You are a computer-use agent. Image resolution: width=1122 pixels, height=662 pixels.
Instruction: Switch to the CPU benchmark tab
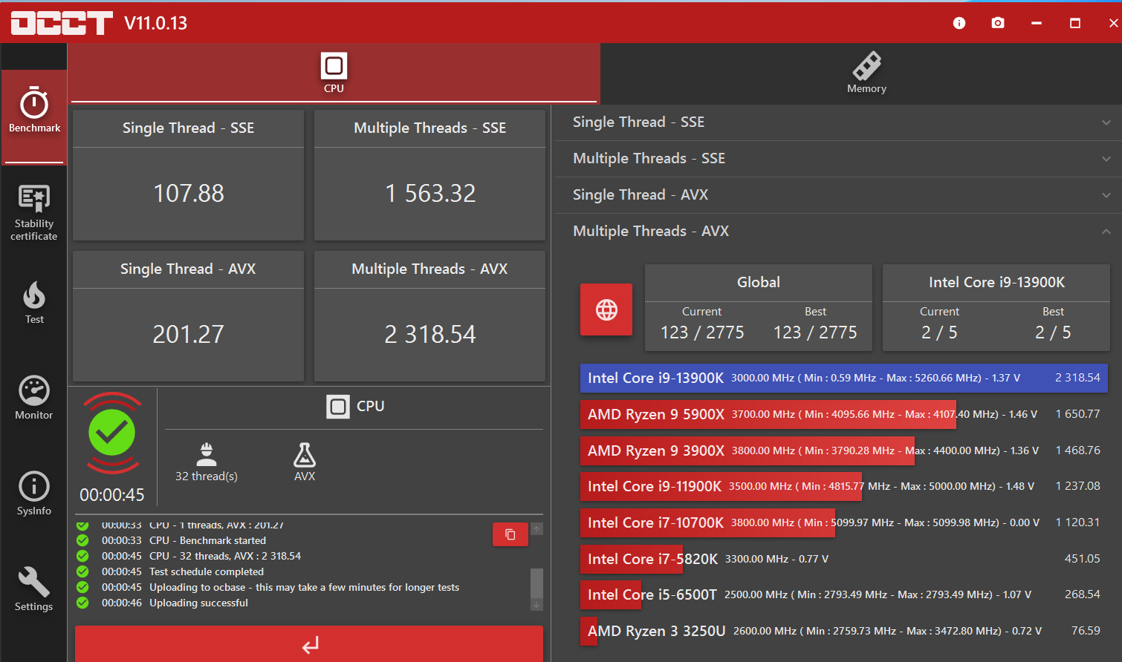334,73
